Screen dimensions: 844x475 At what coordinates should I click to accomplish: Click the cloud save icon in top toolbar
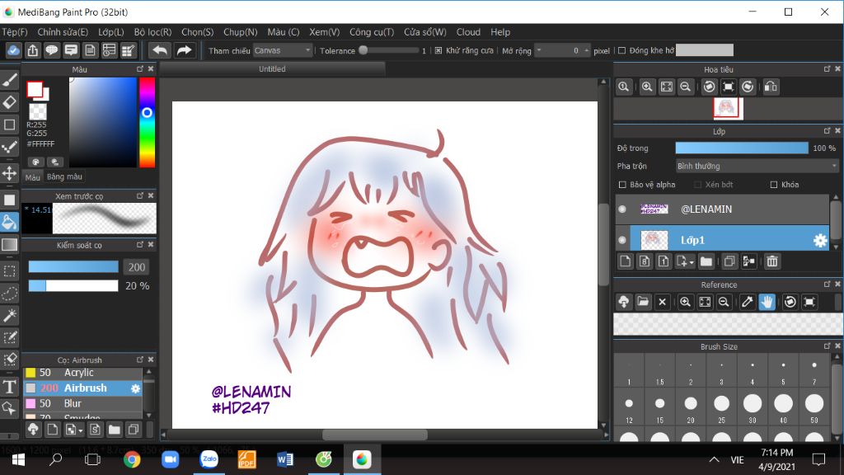(x=13, y=50)
